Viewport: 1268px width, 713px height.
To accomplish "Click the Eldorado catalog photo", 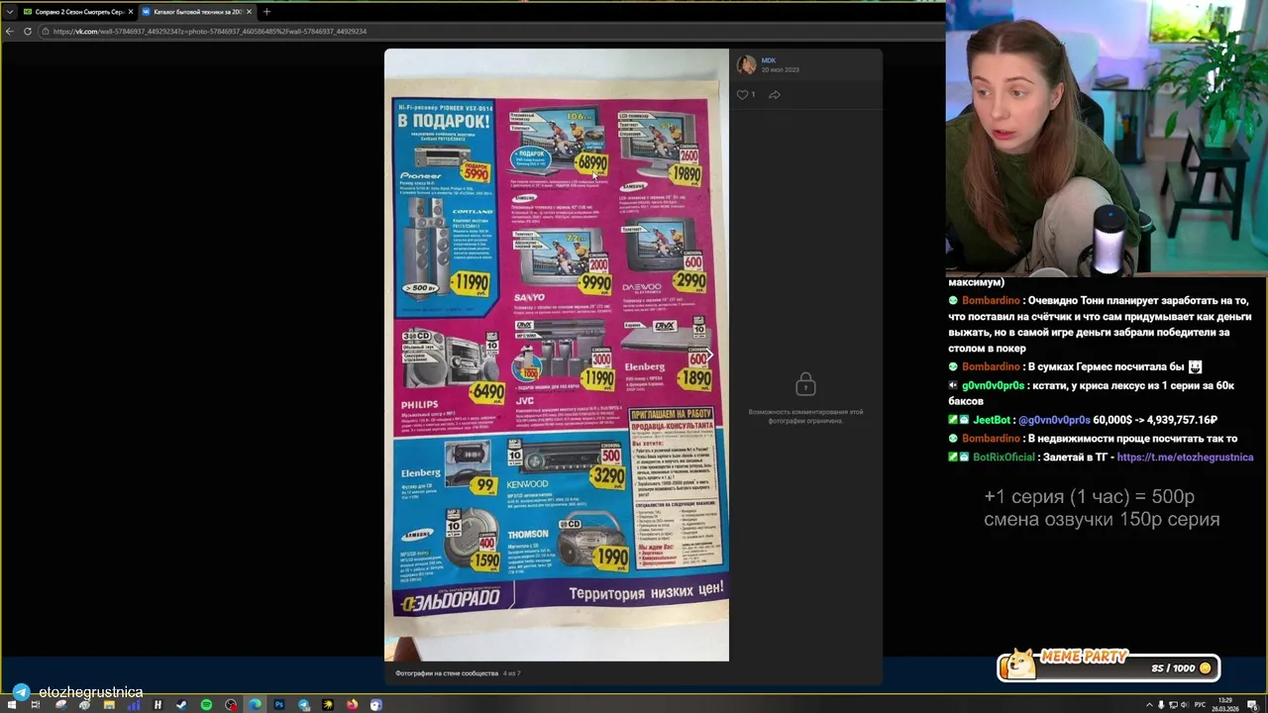I will (x=556, y=355).
